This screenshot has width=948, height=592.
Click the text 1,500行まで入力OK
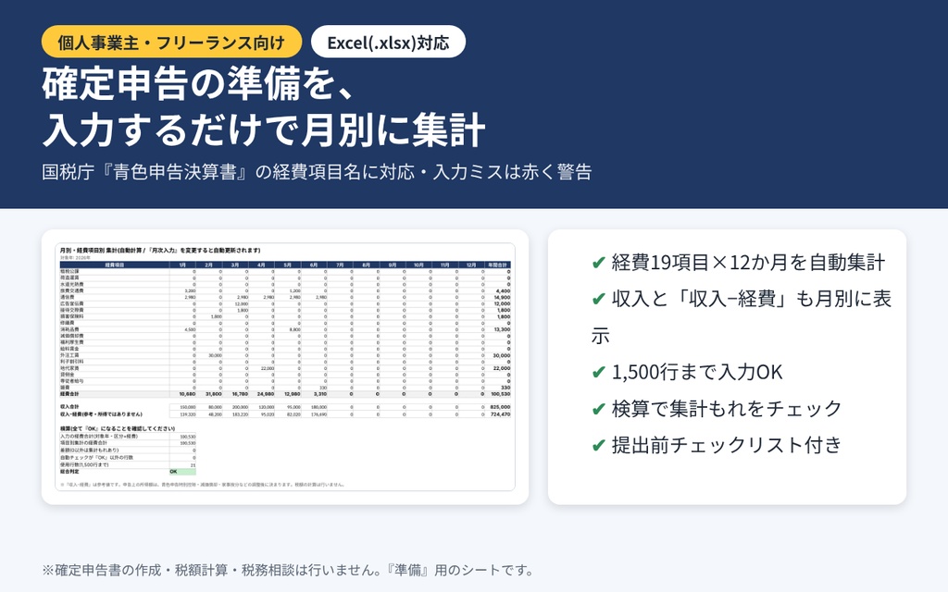coord(697,372)
